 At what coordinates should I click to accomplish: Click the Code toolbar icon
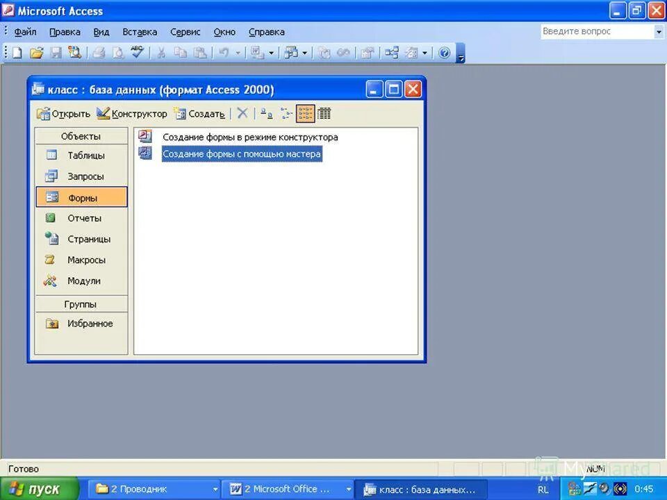(324, 53)
